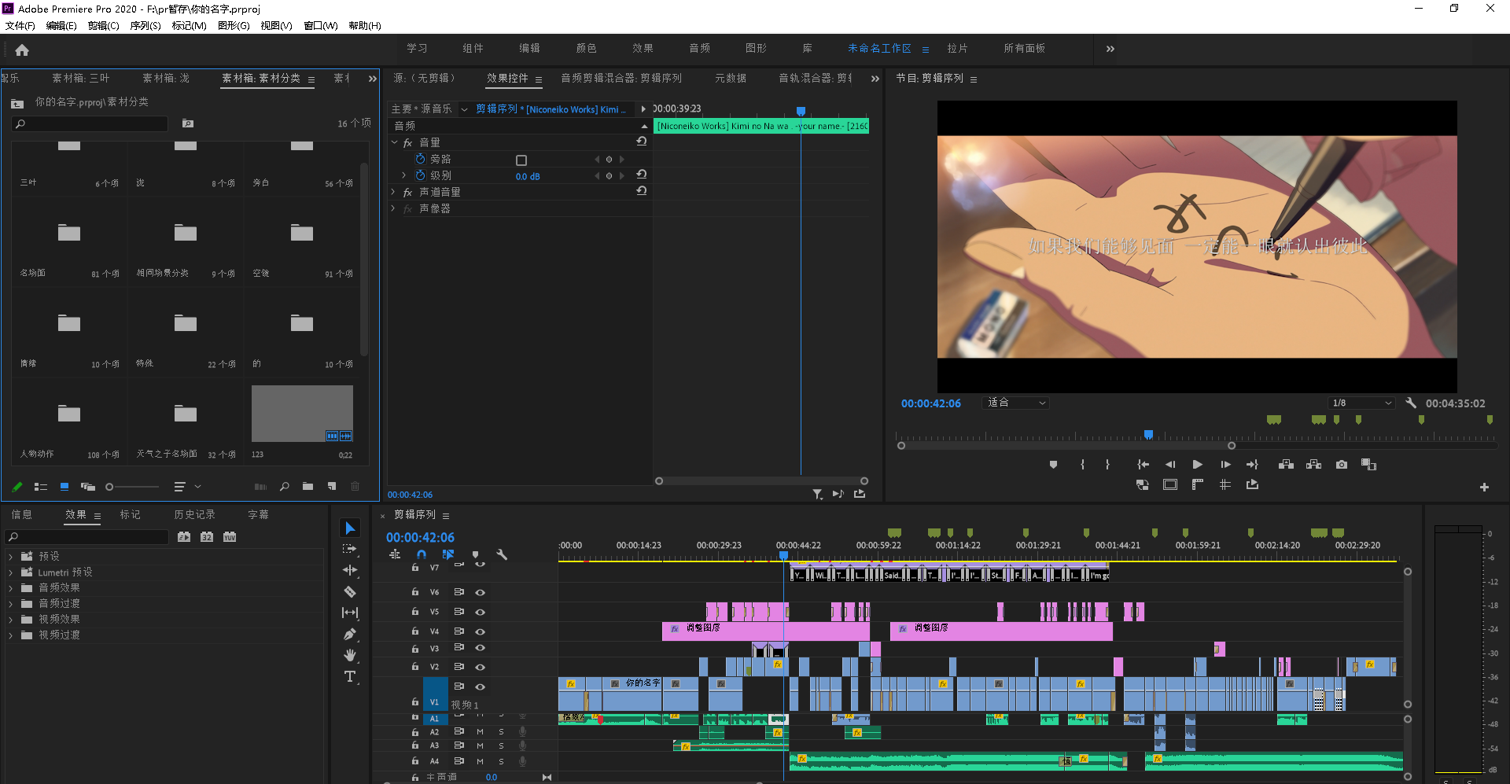1510x784 pixels.
Task: Open Button Editor plus icon
Action: pyautogui.click(x=1484, y=488)
